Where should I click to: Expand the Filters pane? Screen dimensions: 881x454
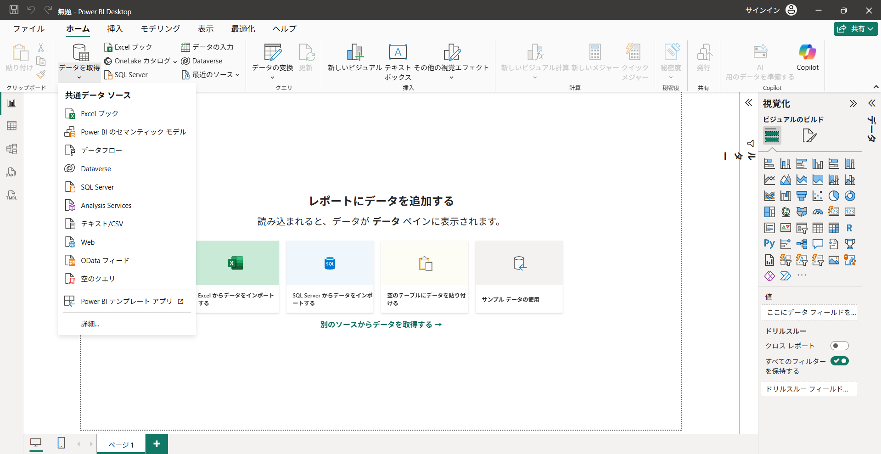[748, 103]
